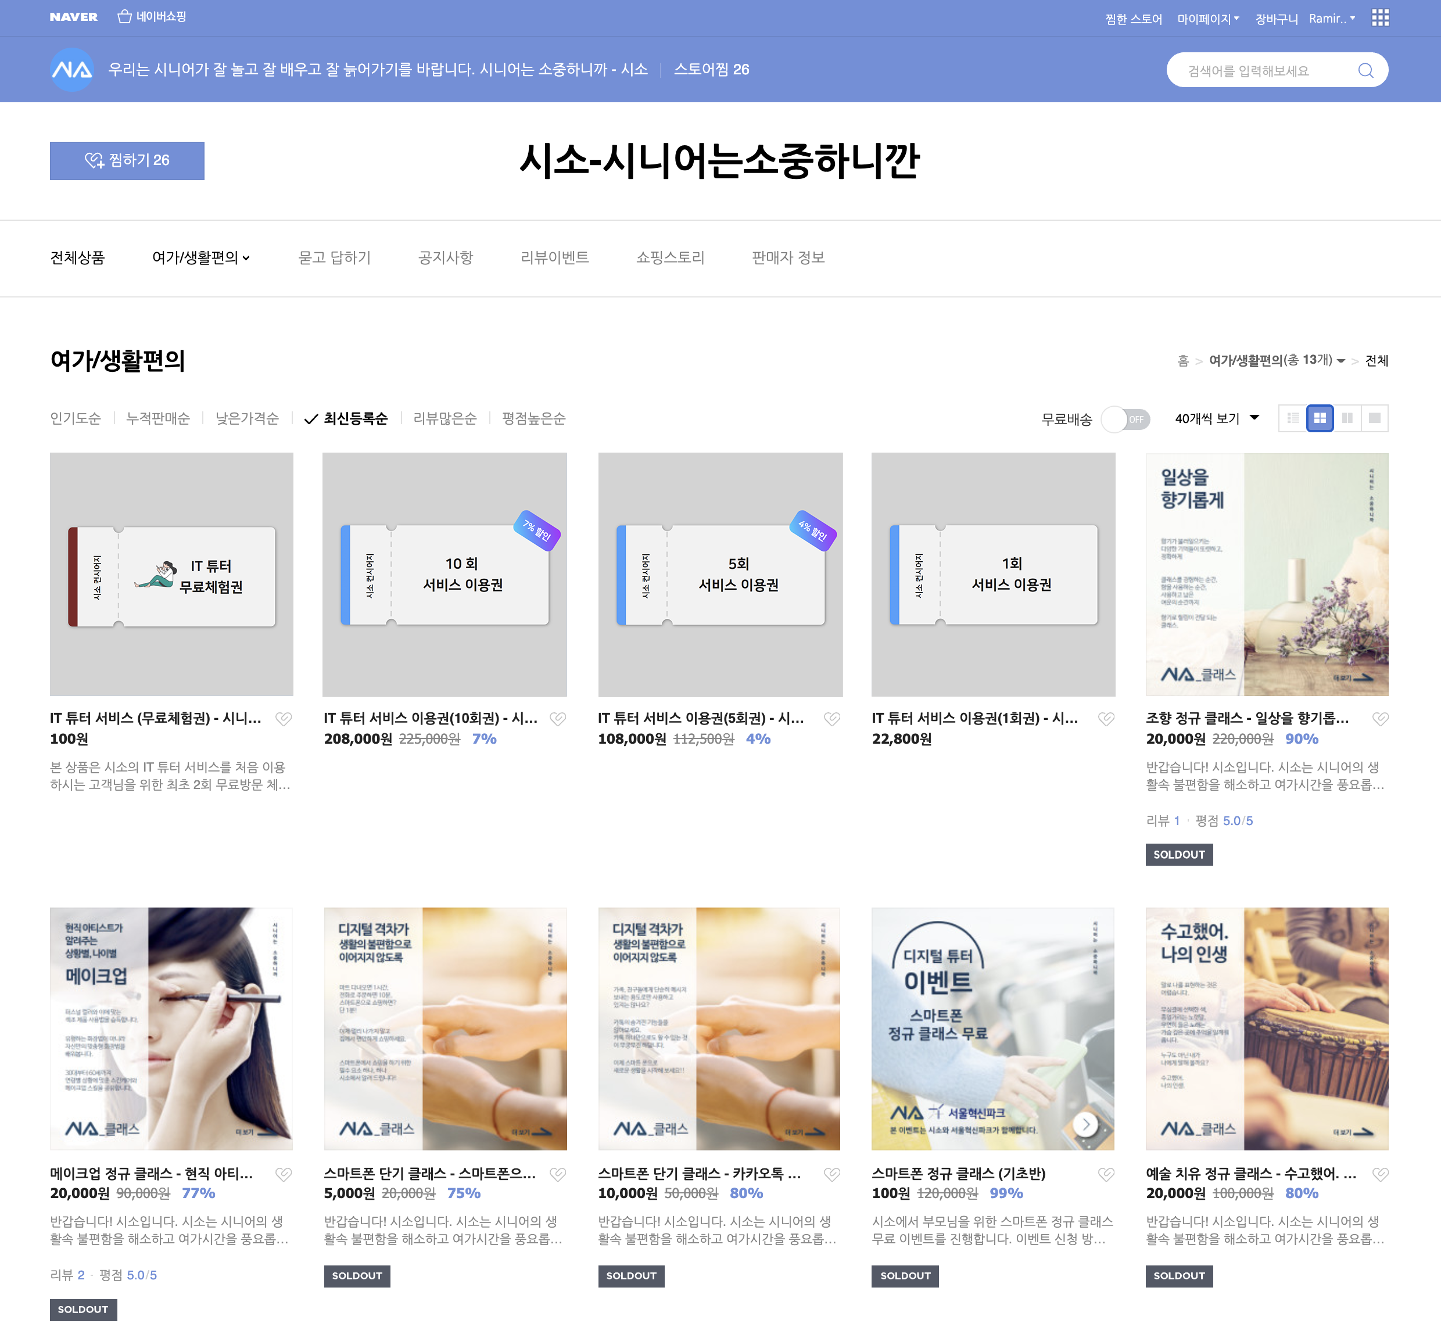Open the 40개씩 보기 dropdown

point(1217,418)
